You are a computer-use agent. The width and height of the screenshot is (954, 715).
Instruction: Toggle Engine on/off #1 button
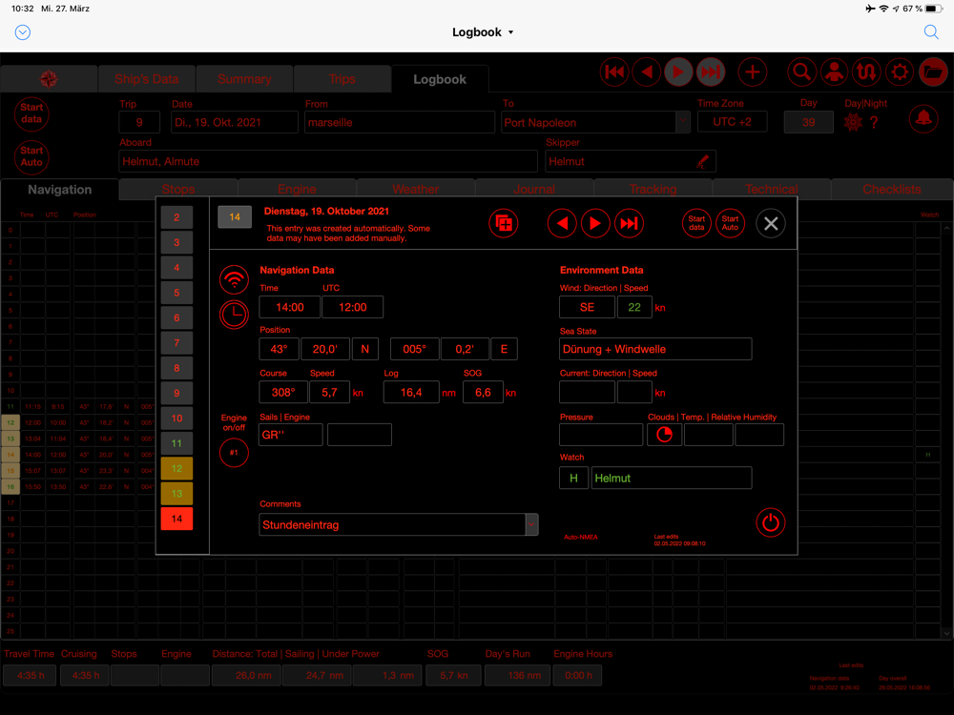point(234,453)
